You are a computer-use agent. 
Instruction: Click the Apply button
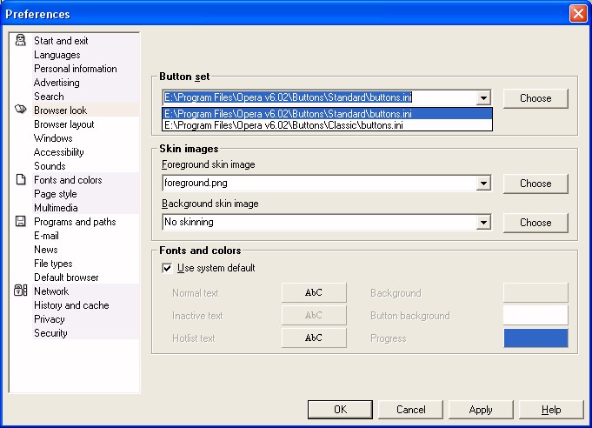tap(481, 410)
